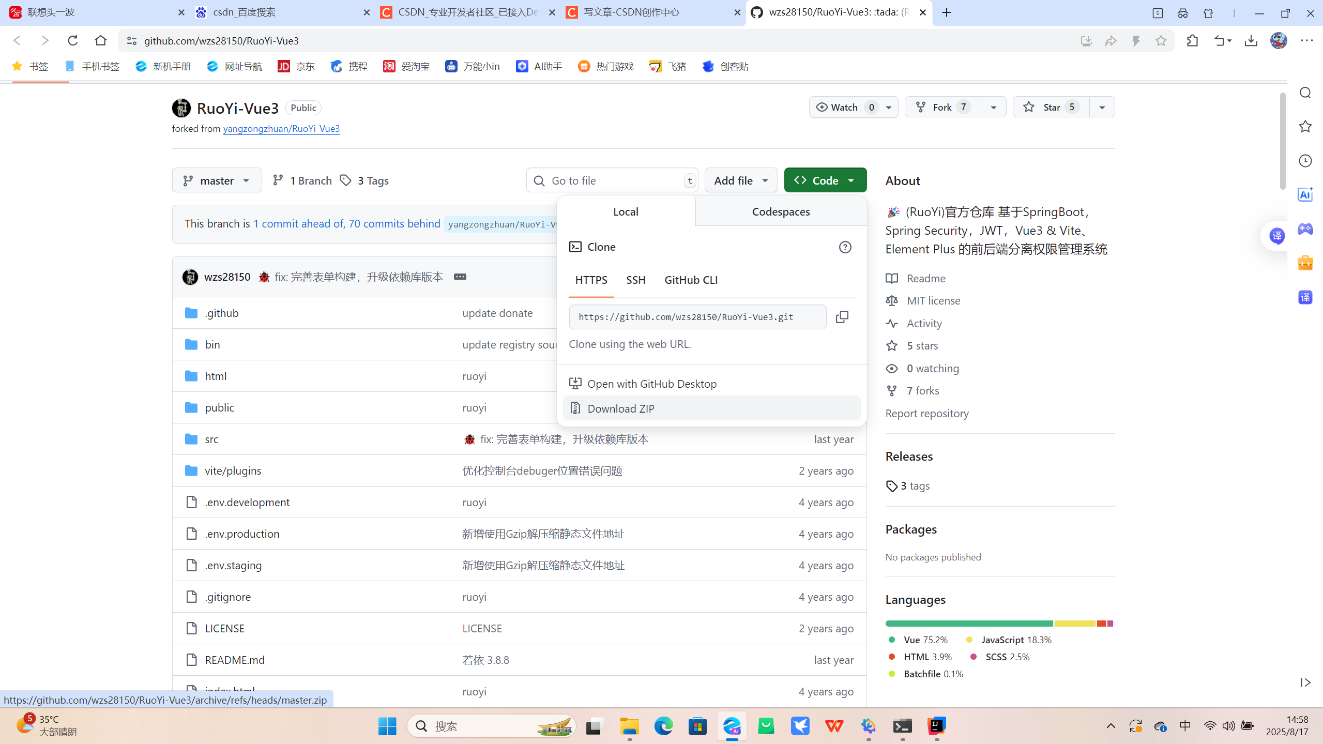
Task: Open the Watch notifications dropdown arrow
Action: click(x=889, y=107)
